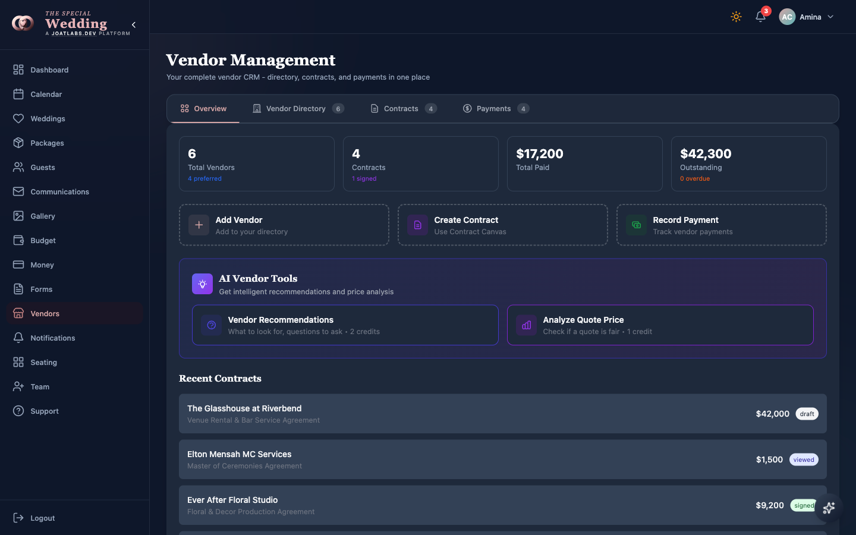Go to Budget in the sidebar

(74, 240)
